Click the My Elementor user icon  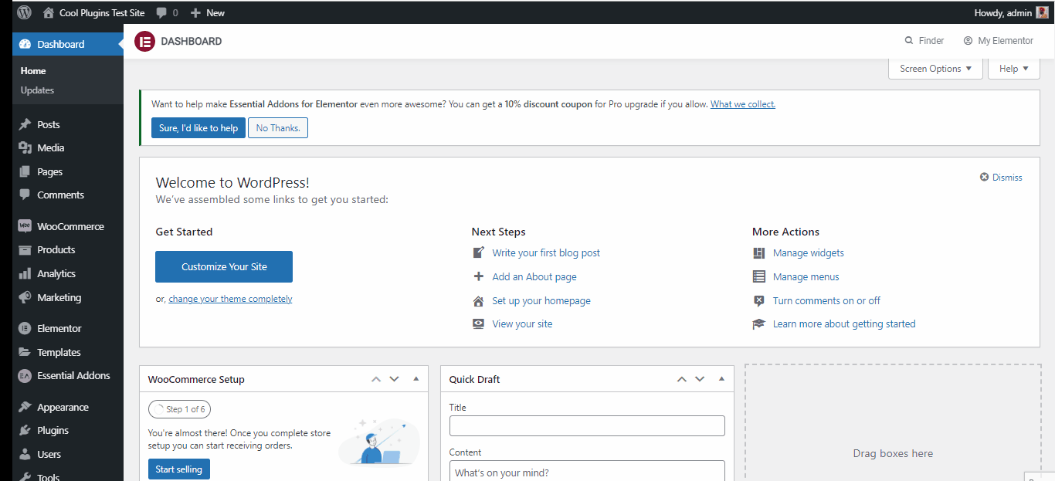coord(968,41)
